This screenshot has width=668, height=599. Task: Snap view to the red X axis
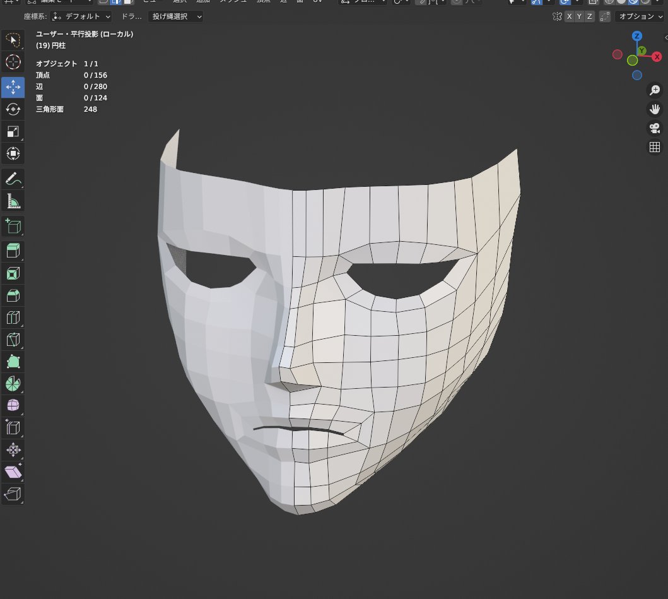coord(657,57)
